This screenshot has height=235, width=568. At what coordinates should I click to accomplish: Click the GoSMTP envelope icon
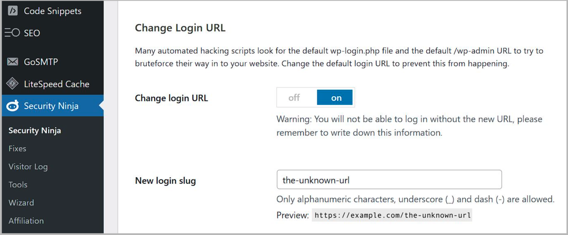click(13, 62)
